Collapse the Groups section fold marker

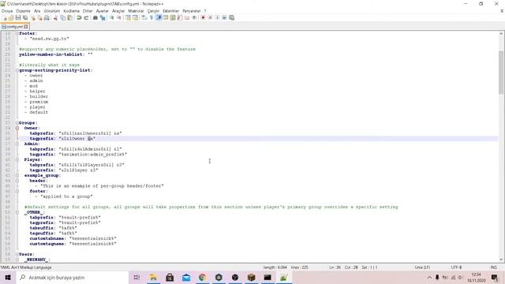pos(17,123)
